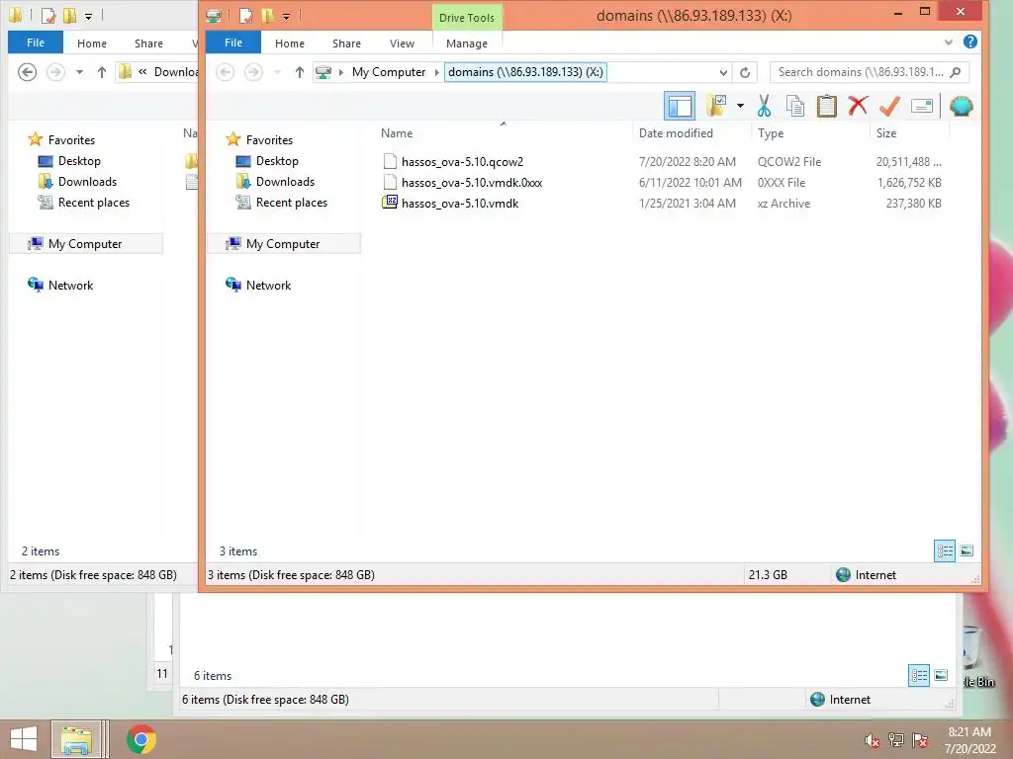Open Desktop in domains window sidebar
Screen dimensions: 1013x759
[277, 161]
